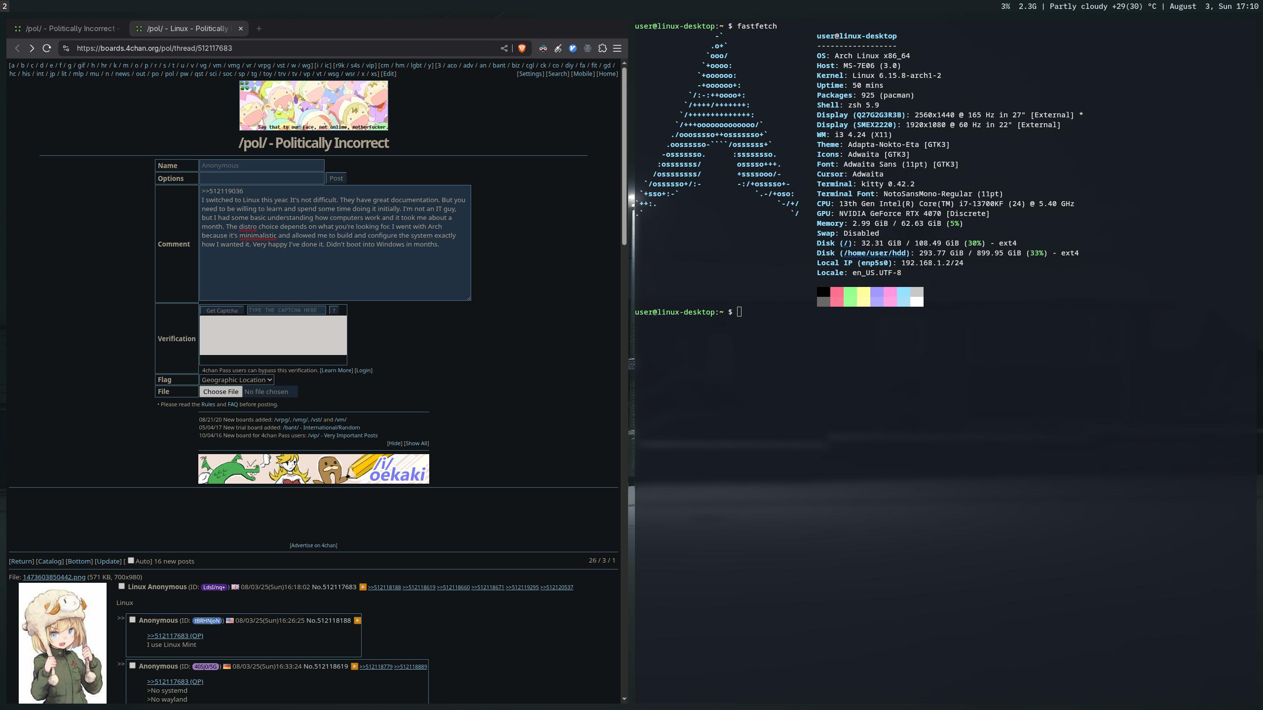Open post menu arrow on post No.512117683

[x=363, y=587]
